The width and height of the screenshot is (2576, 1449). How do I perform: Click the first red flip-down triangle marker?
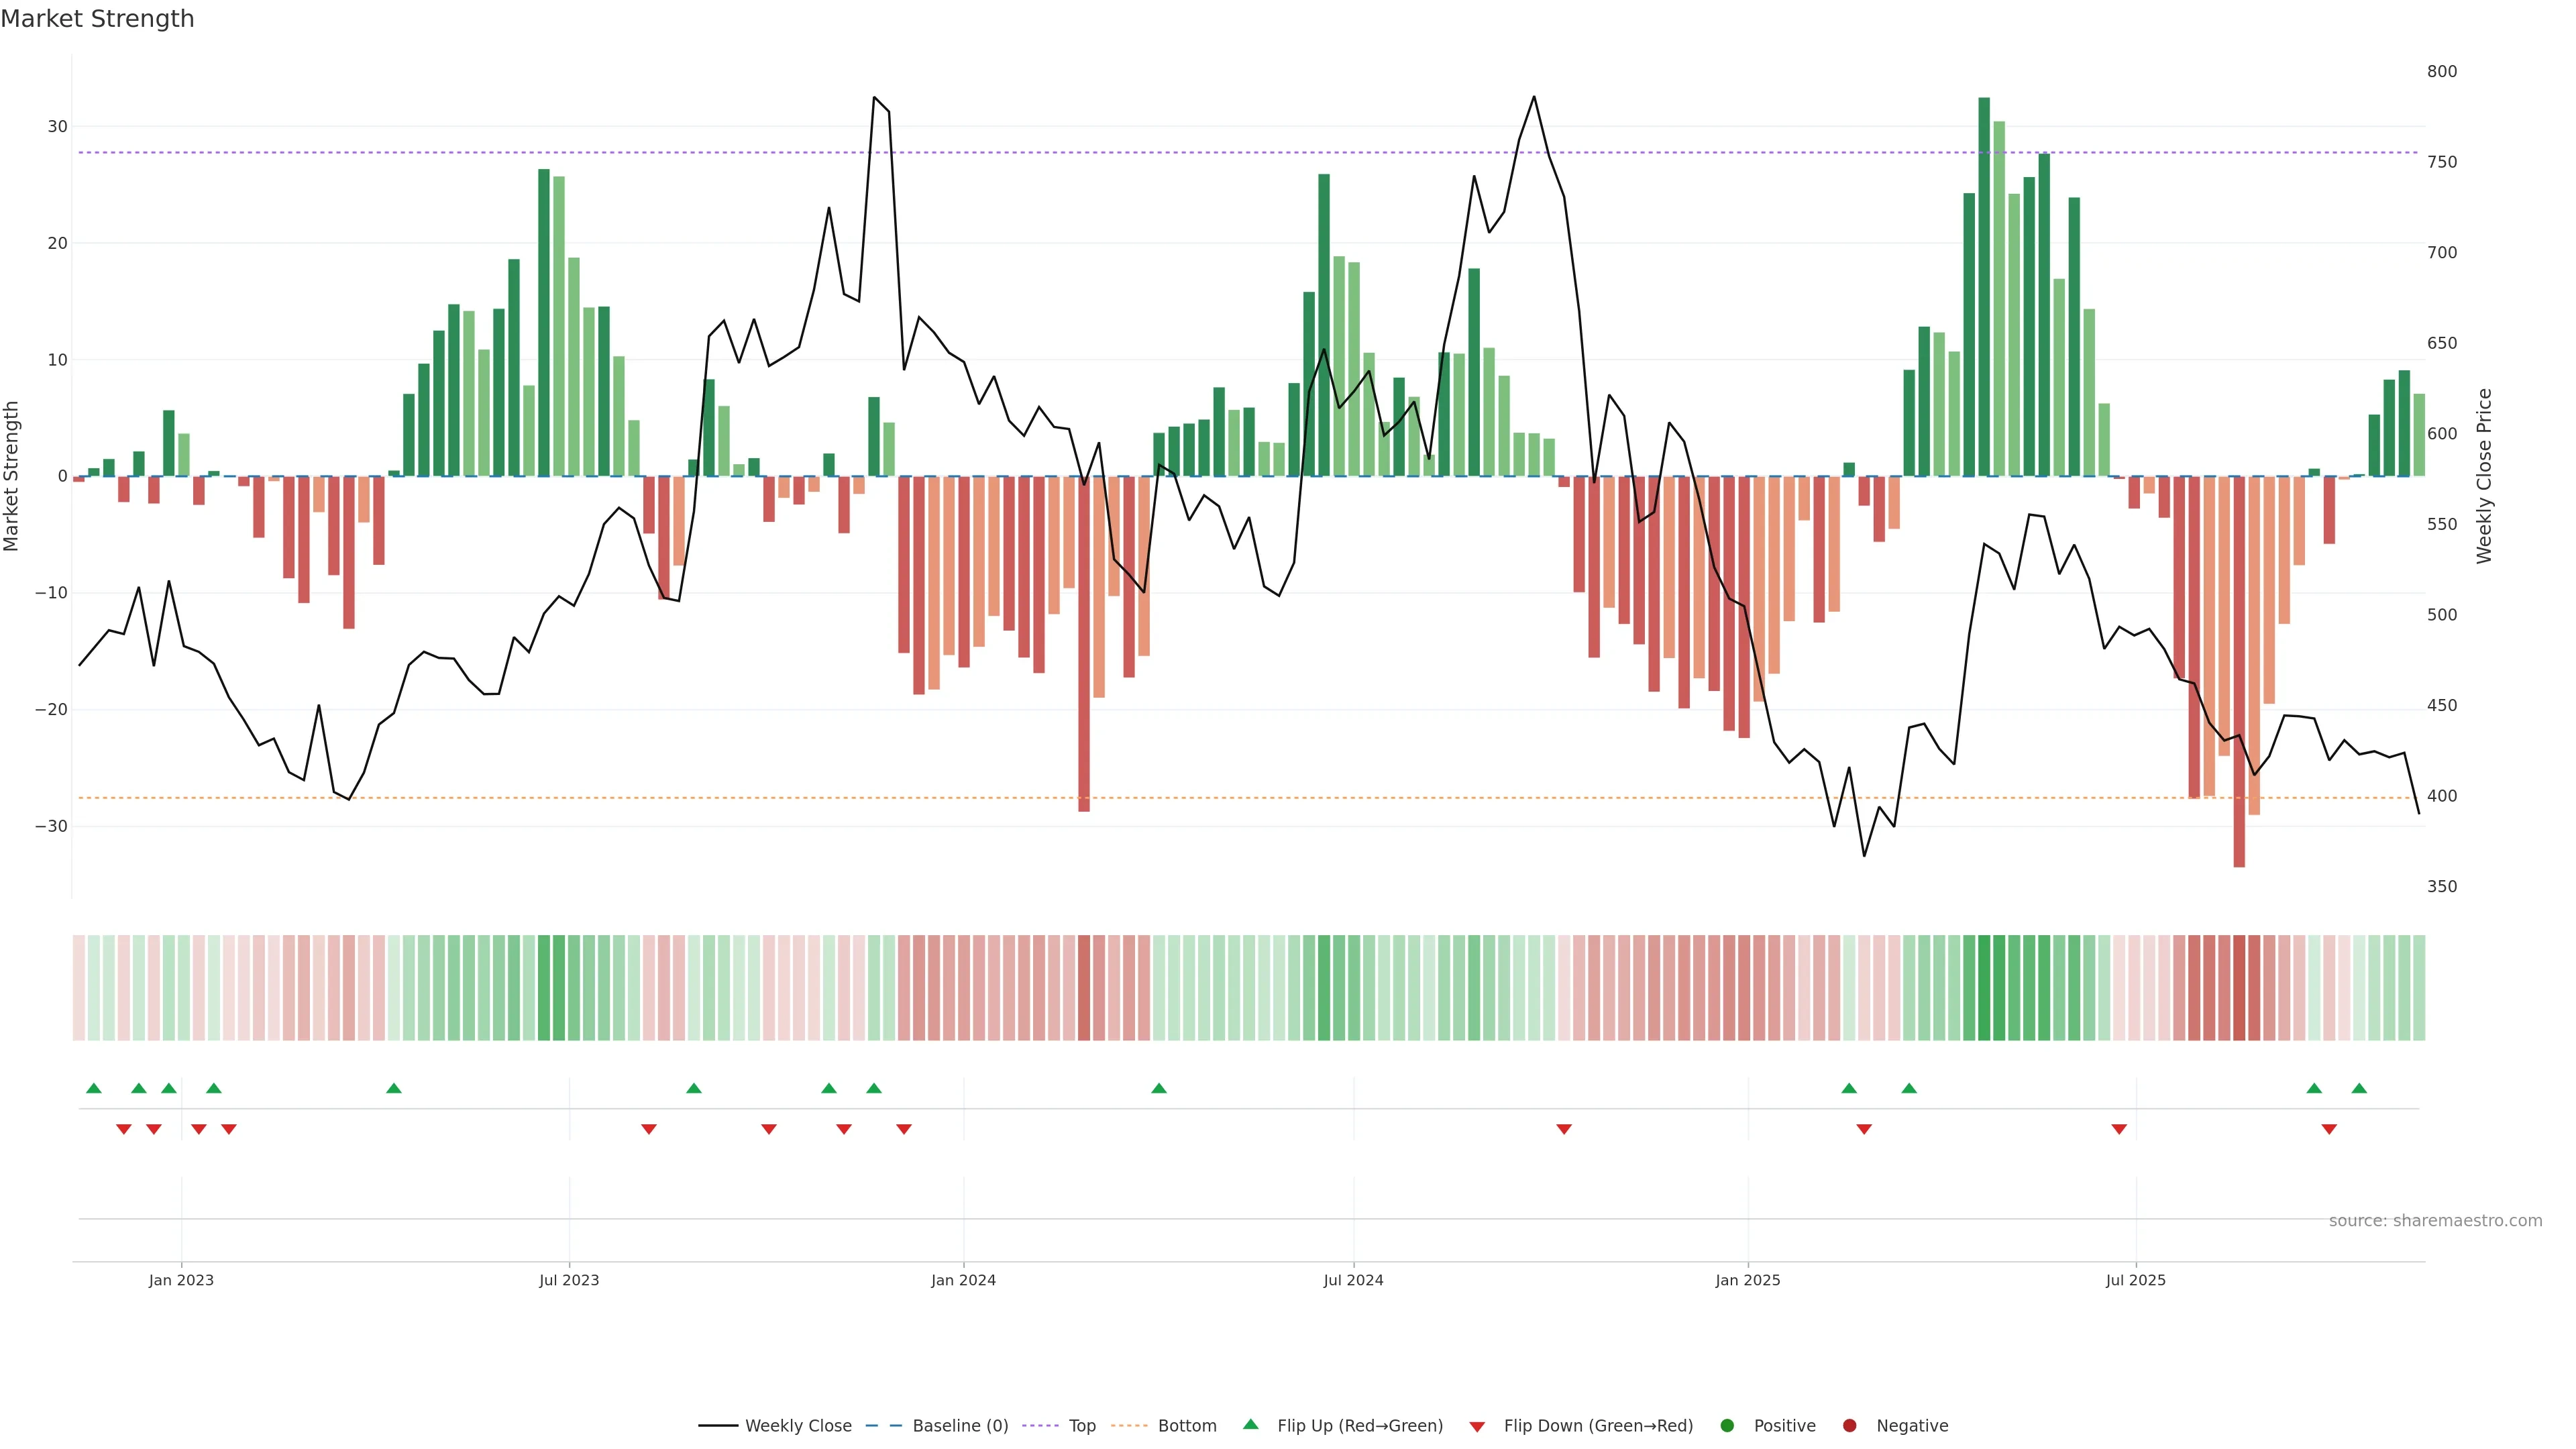[124, 1129]
